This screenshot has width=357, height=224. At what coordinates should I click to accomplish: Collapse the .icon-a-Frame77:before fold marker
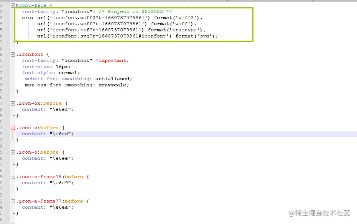(13, 201)
